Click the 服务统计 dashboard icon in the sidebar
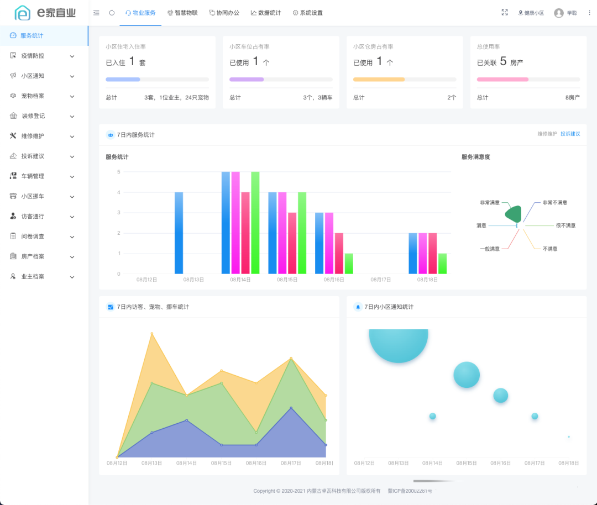The height and width of the screenshot is (505, 597). 13,35
